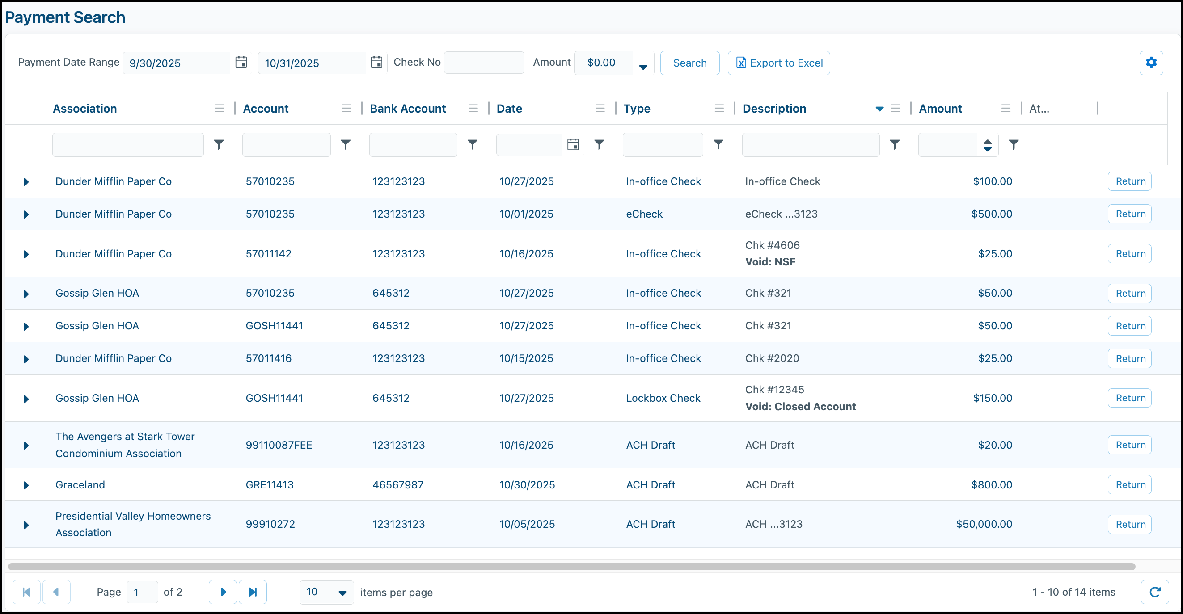Click Export to Excel button

779,63
